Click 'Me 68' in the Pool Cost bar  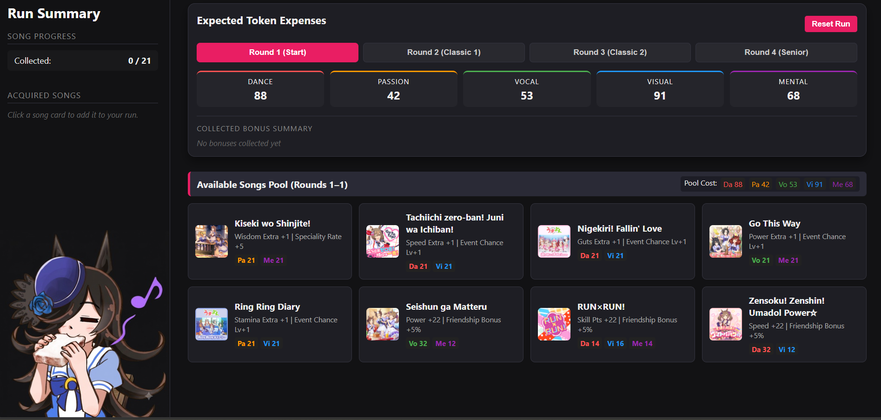coord(842,185)
